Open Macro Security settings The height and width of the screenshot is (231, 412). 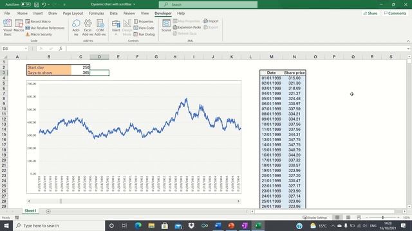click(x=39, y=34)
